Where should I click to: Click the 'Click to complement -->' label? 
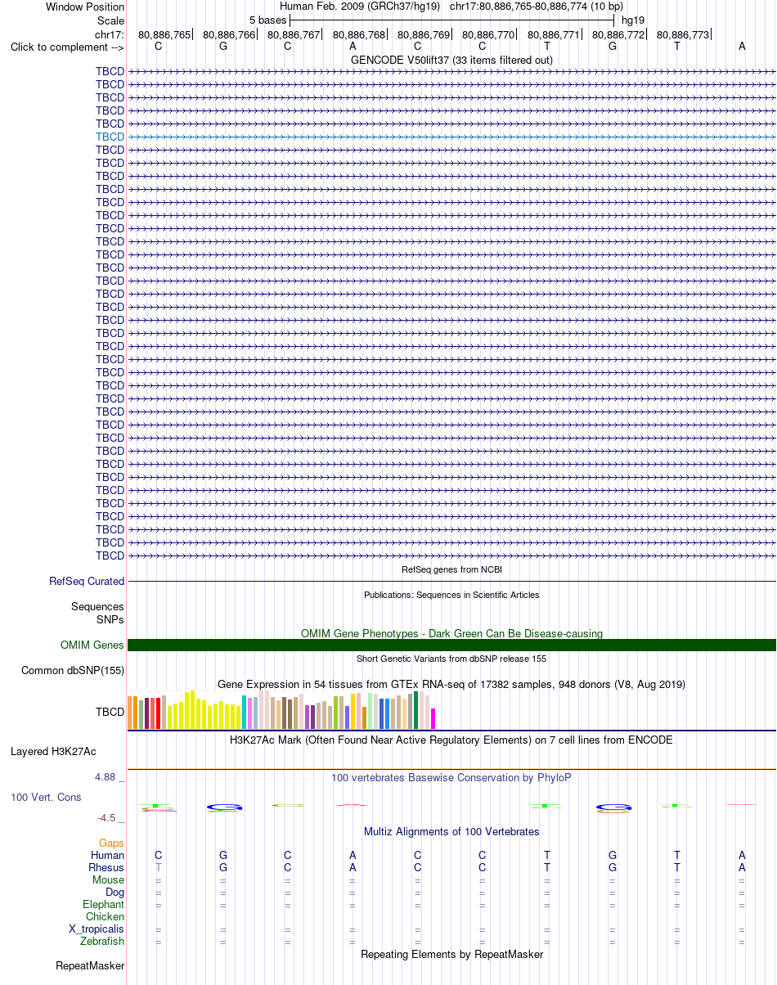tap(67, 47)
